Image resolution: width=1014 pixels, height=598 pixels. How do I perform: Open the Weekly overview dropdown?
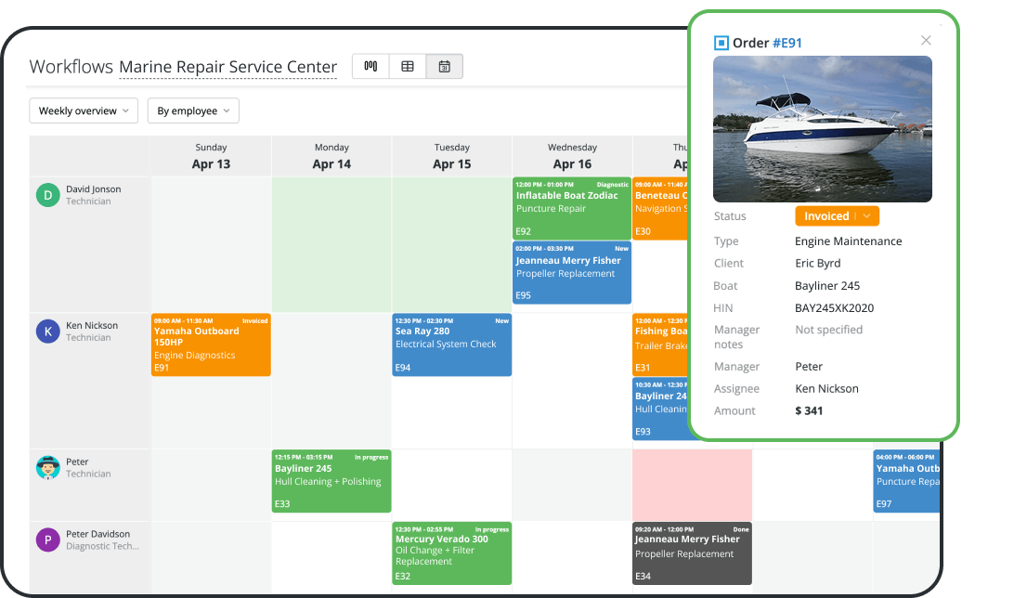click(84, 110)
